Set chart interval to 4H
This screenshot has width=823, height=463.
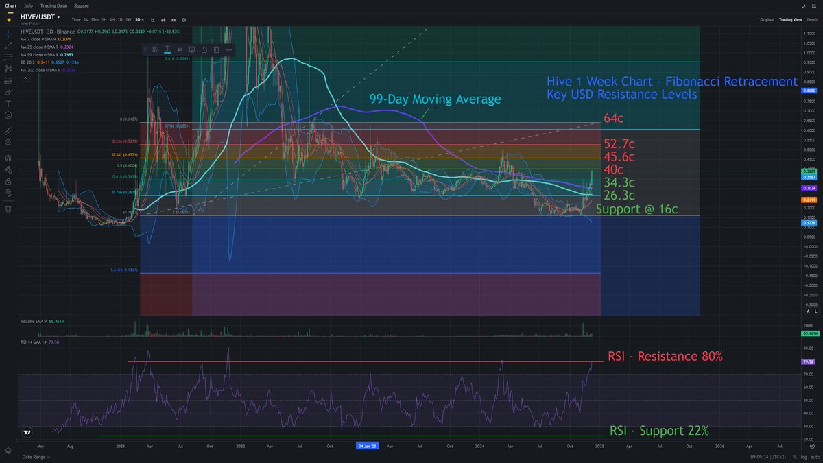point(112,20)
